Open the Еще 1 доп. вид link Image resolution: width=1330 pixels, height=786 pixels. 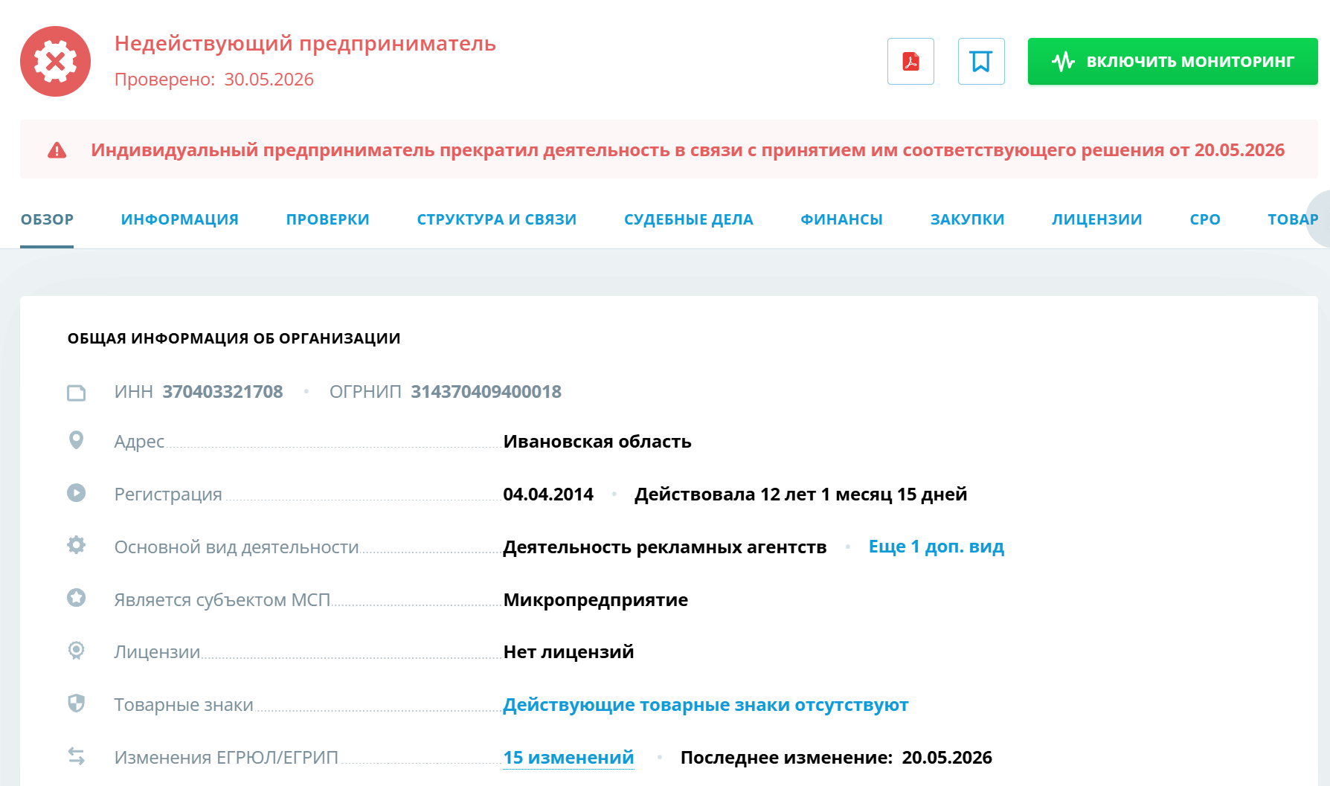click(937, 547)
